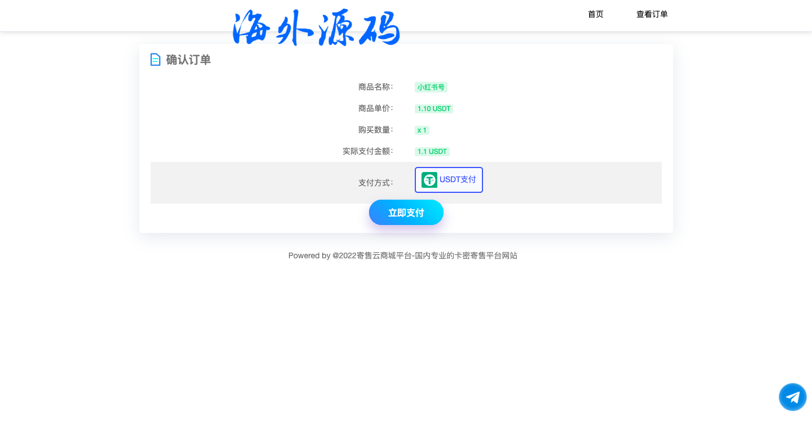Click the 实际支付金额 label
Viewport: 812px width, 432px height.
point(367,151)
